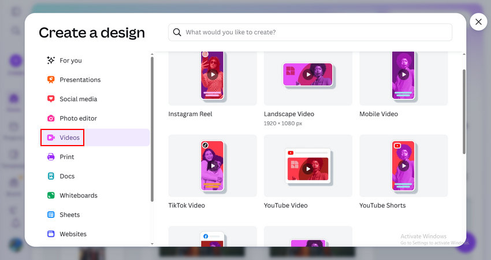Screen dimensions: 491x260
Task: Pick the YouTube Shorts thumbnail
Action: tap(403, 166)
